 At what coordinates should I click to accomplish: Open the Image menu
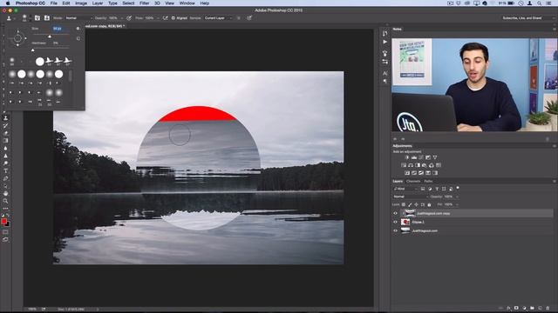coord(81,3)
